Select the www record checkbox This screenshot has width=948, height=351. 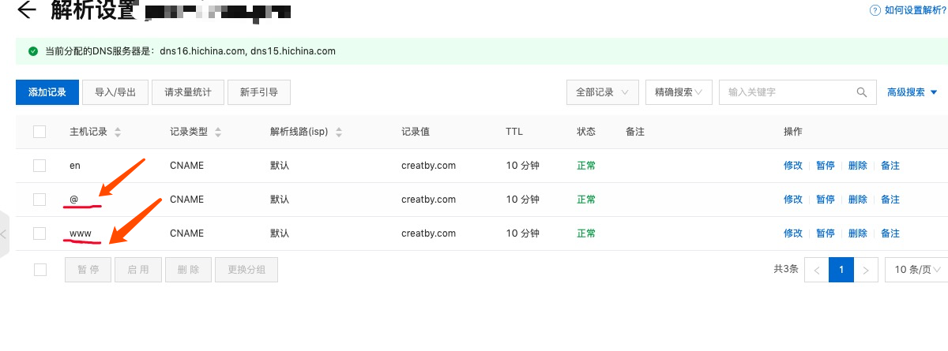click(39, 233)
